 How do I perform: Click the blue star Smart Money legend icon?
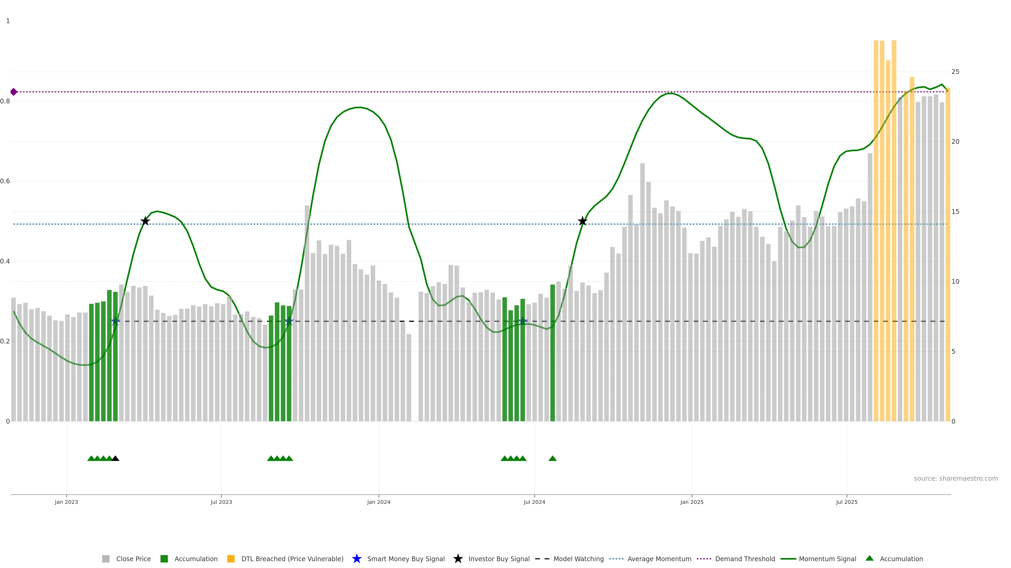point(356,559)
